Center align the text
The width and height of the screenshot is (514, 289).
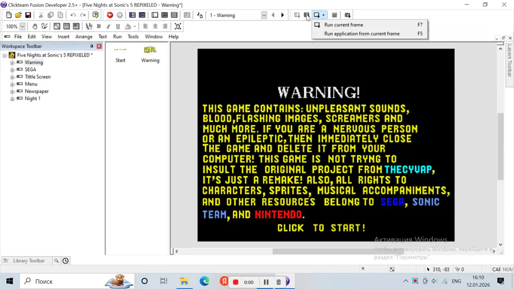point(155,26)
